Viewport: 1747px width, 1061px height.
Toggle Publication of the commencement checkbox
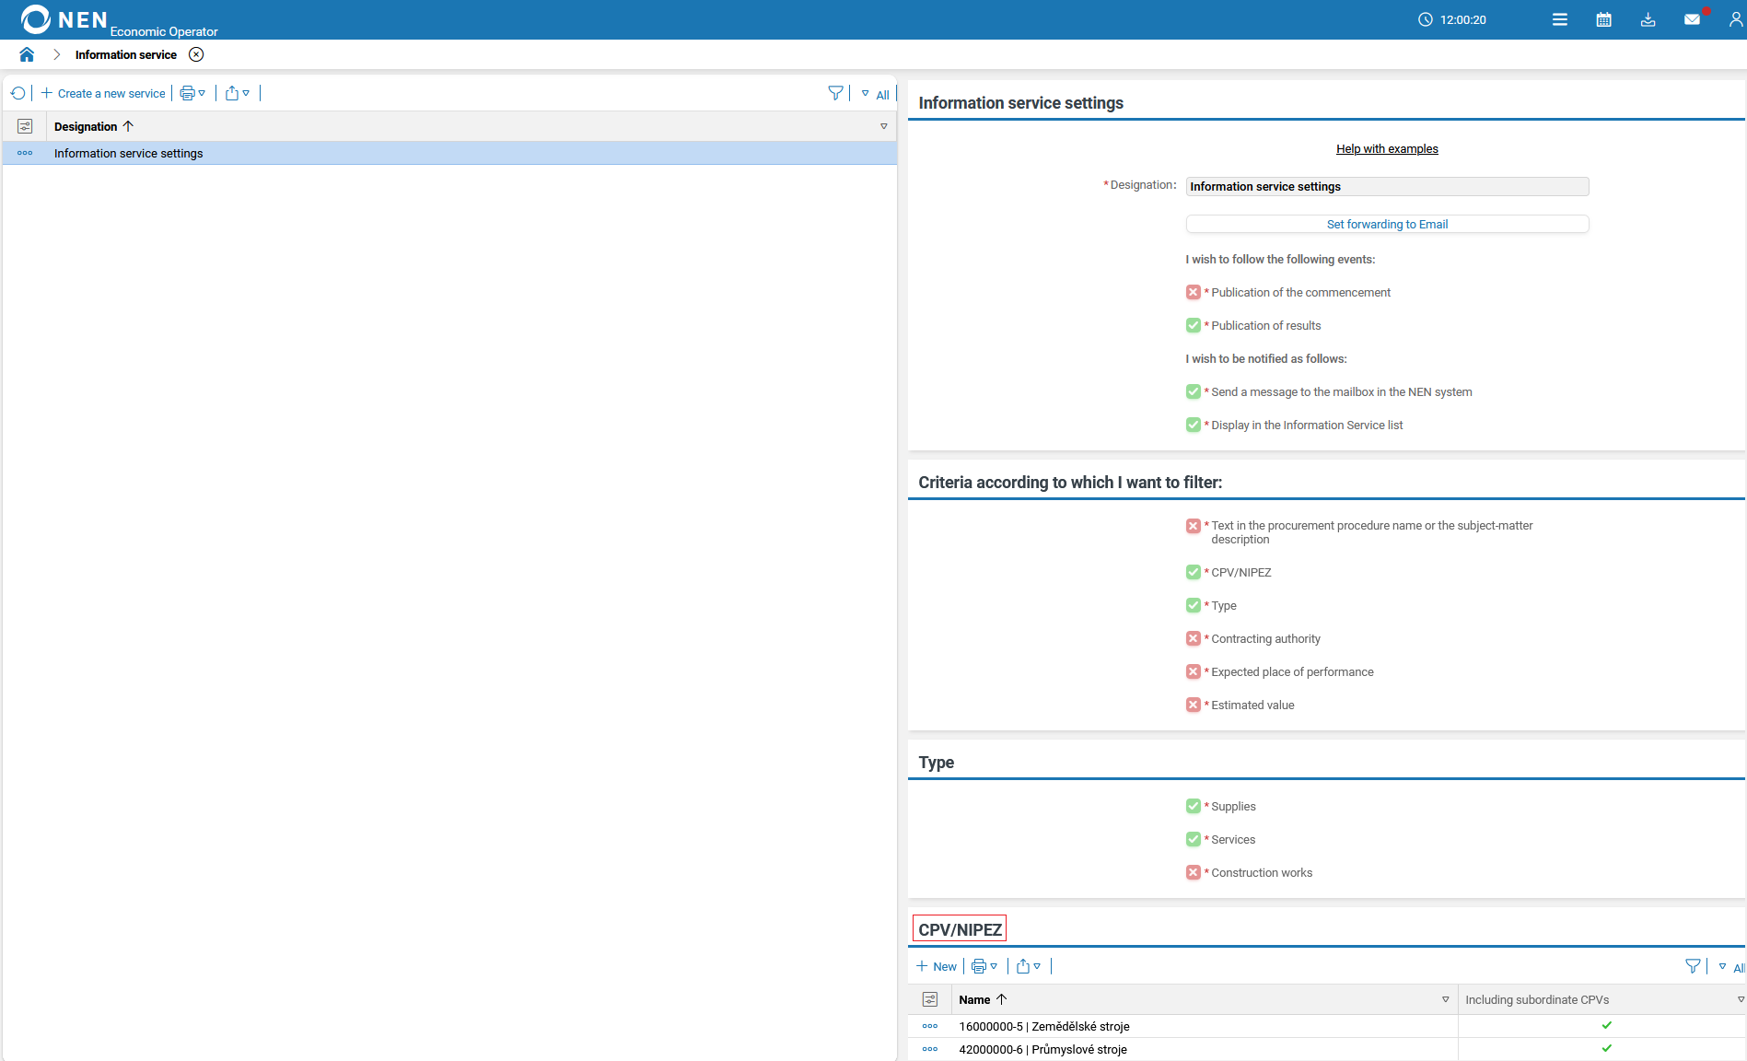point(1194,292)
